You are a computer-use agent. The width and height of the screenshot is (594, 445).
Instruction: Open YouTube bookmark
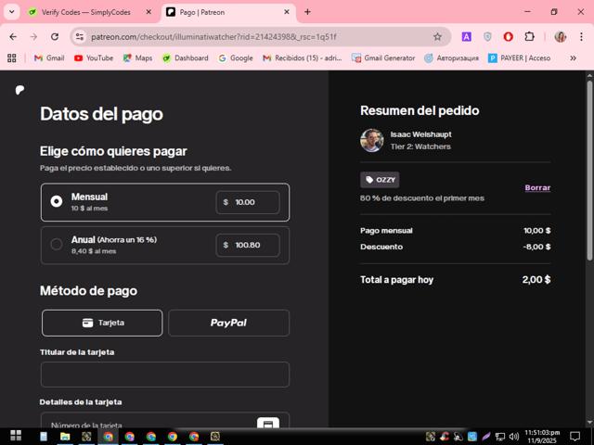pos(94,57)
